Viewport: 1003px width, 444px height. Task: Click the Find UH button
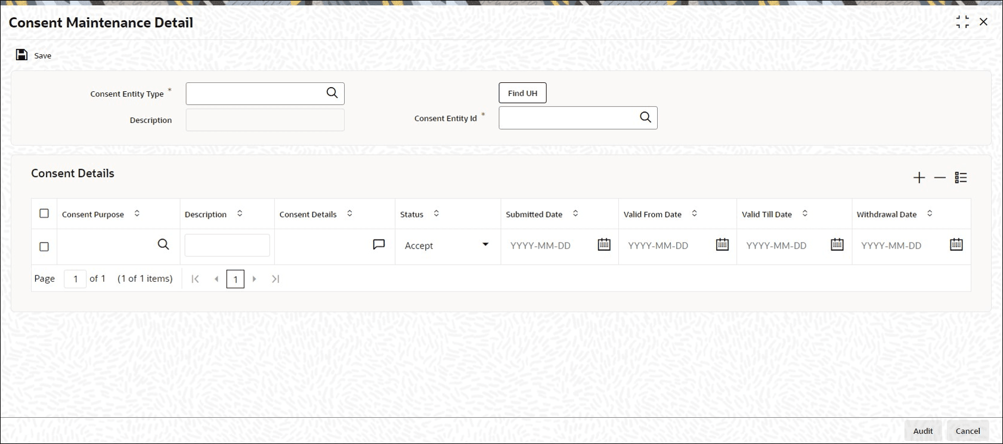click(522, 93)
